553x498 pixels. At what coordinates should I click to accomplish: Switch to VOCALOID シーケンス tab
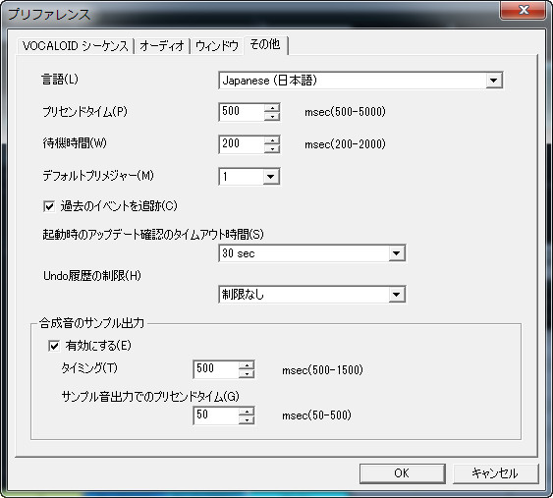click(x=75, y=46)
